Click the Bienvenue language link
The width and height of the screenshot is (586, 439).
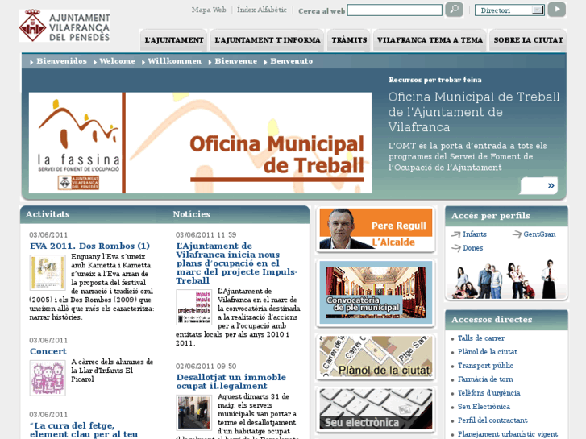click(236, 61)
